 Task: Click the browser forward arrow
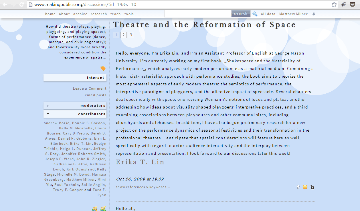[x=13, y=4]
